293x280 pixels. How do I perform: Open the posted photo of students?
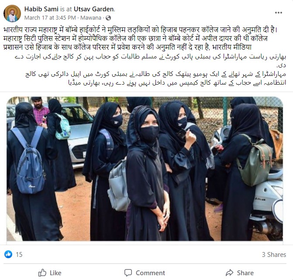[145, 169]
